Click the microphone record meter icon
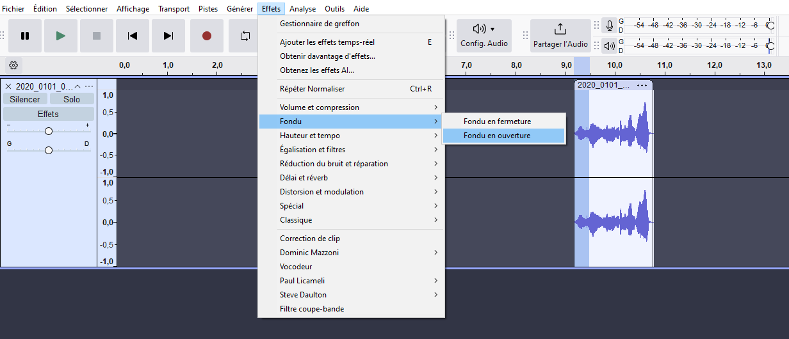The image size is (789, 339). pyautogui.click(x=610, y=26)
